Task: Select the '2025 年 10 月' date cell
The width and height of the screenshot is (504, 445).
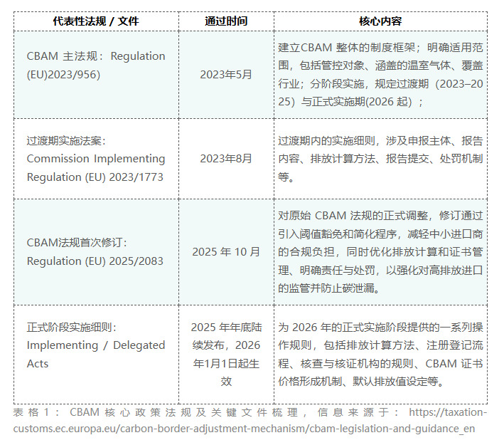Action: pos(226,252)
